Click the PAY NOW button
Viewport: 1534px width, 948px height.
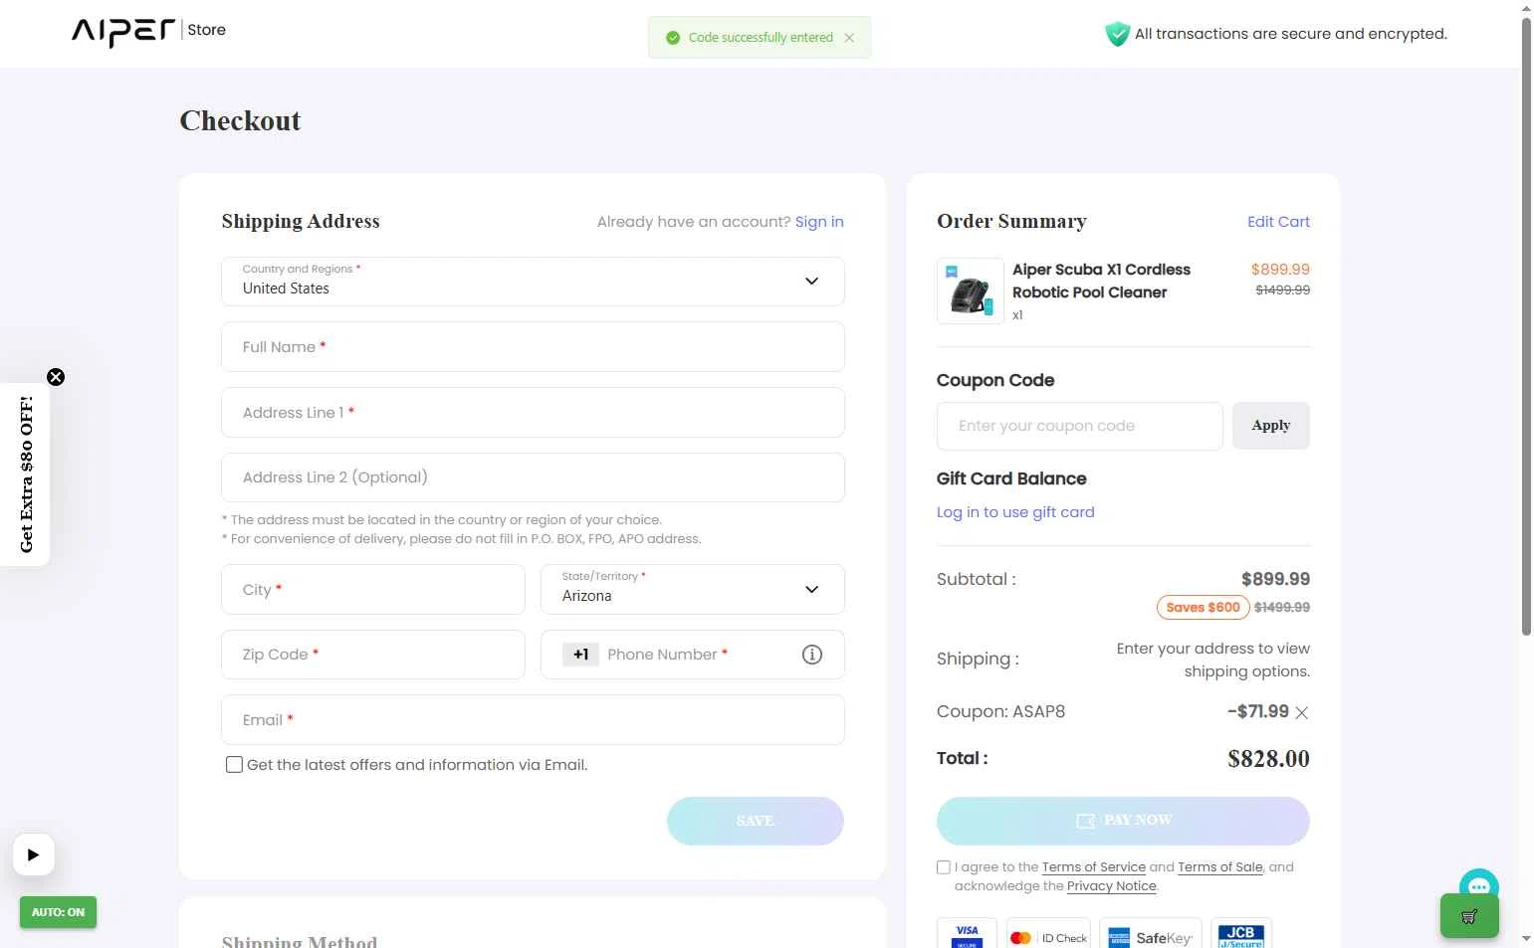1123,821
